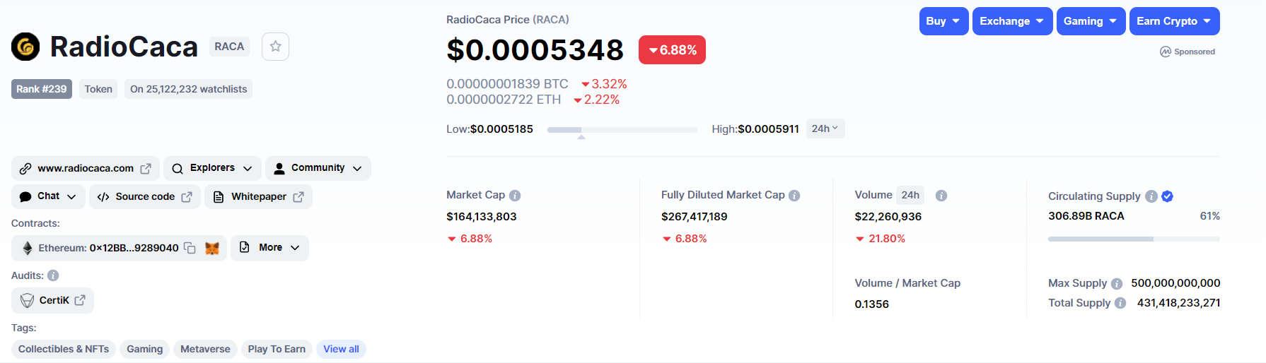Expand the Community dropdown
This screenshot has height=363, width=1266.
click(x=318, y=168)
